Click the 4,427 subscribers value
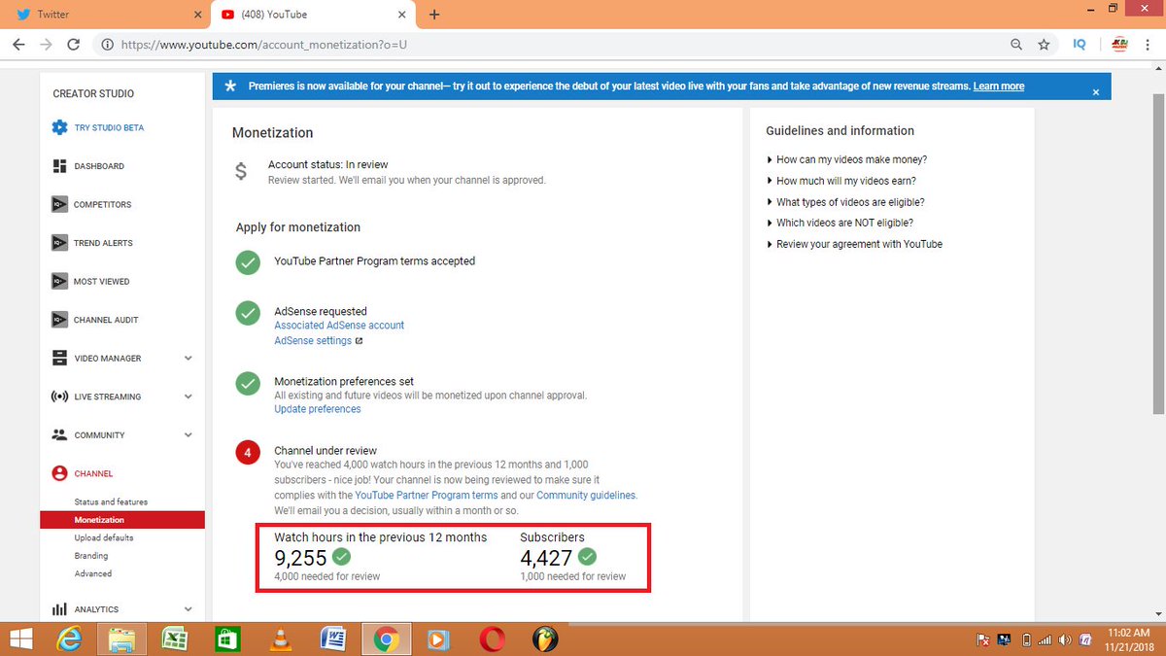The height and width of the screenshot is (656, 1166). [x=546, y=558]
